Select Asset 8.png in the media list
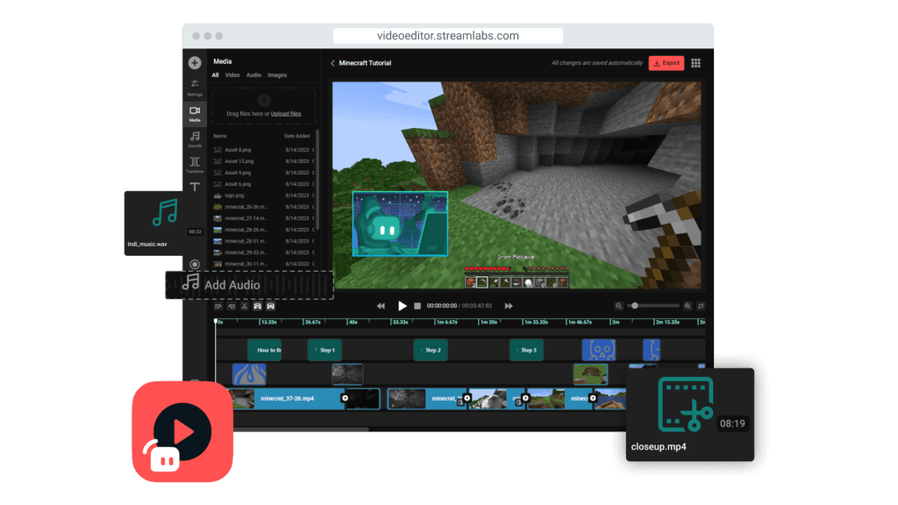The width and height of the screenshot is (898, 505). tap(263, 150)
